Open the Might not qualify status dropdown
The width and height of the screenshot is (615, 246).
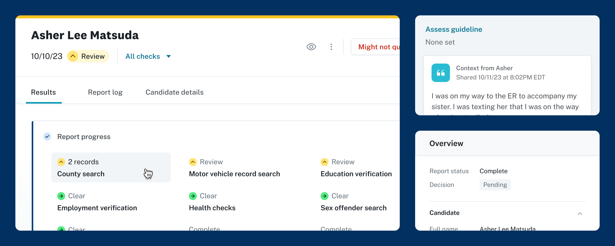[x=376, y=47]
